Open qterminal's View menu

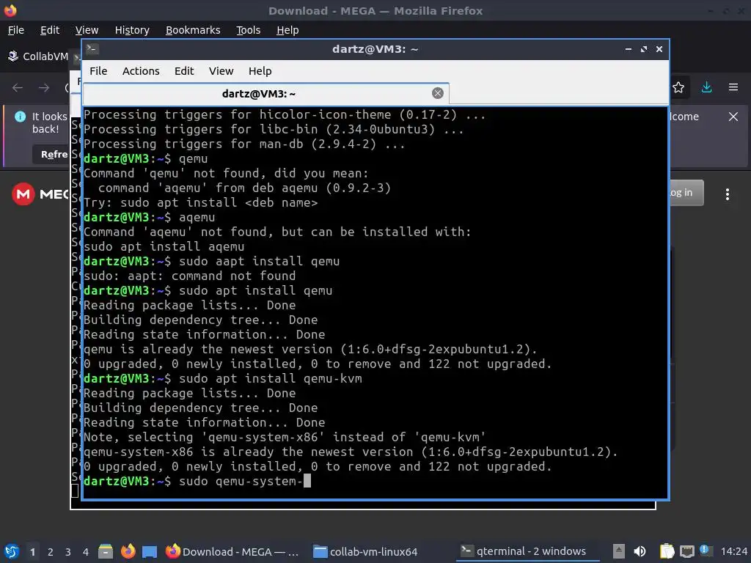(x=221, y=71)
